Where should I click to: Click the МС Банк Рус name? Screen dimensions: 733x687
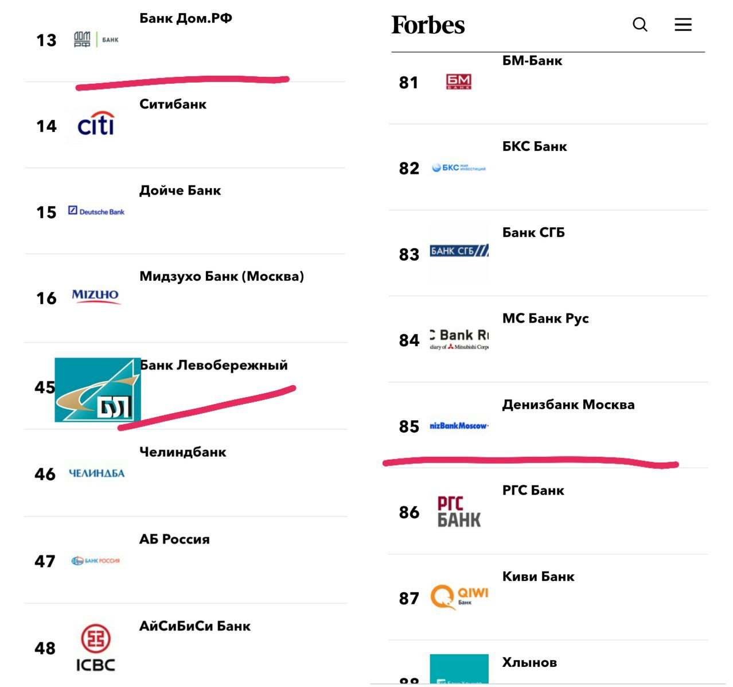tap(545, 319)
